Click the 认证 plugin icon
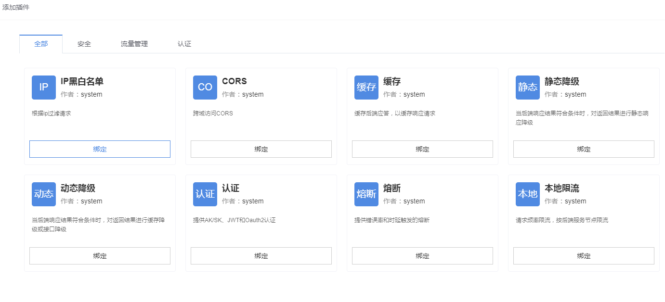This screenshot has width=665, height=302. point(205,194)
